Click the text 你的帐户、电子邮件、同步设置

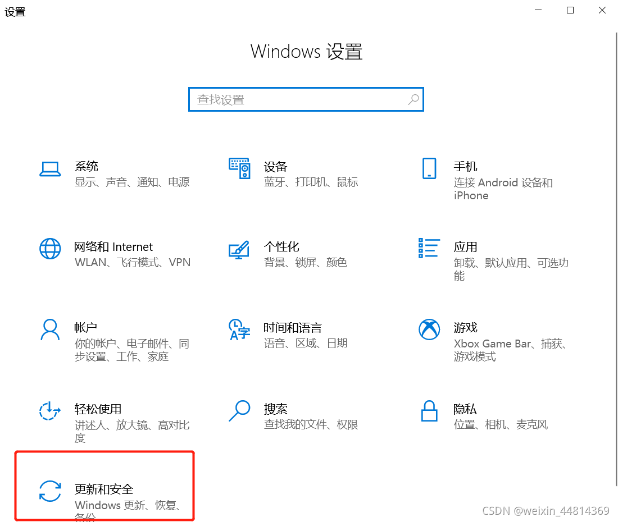(x=132, y=350)
